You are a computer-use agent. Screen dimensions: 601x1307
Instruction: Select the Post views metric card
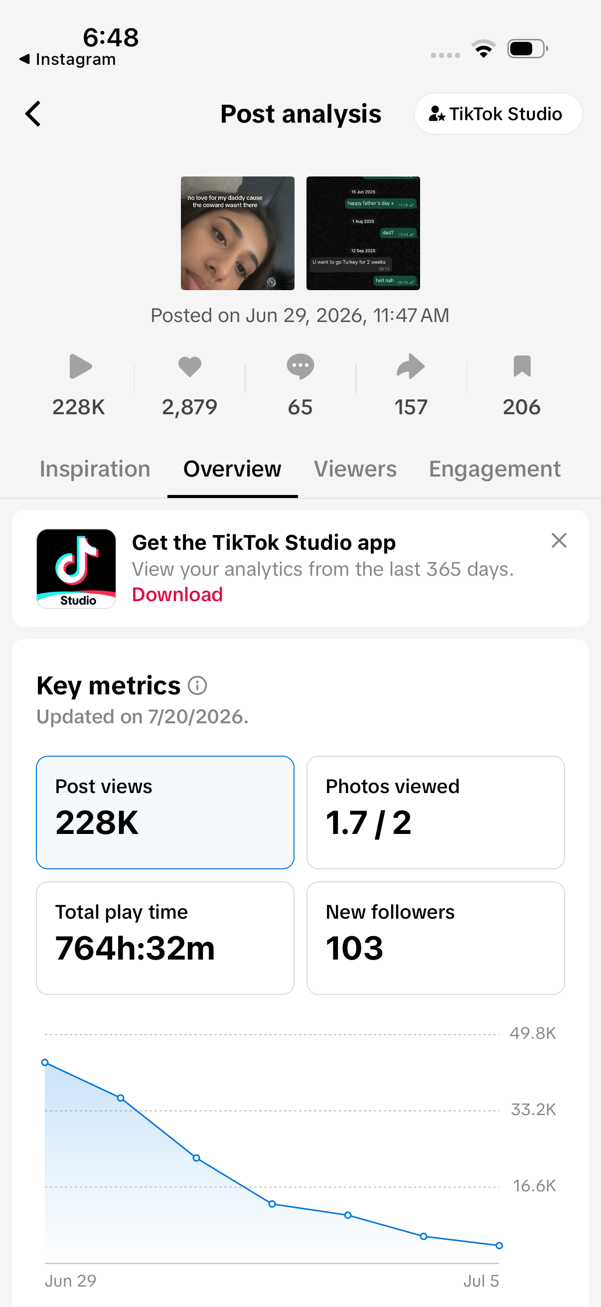click(x=165, y=813)
